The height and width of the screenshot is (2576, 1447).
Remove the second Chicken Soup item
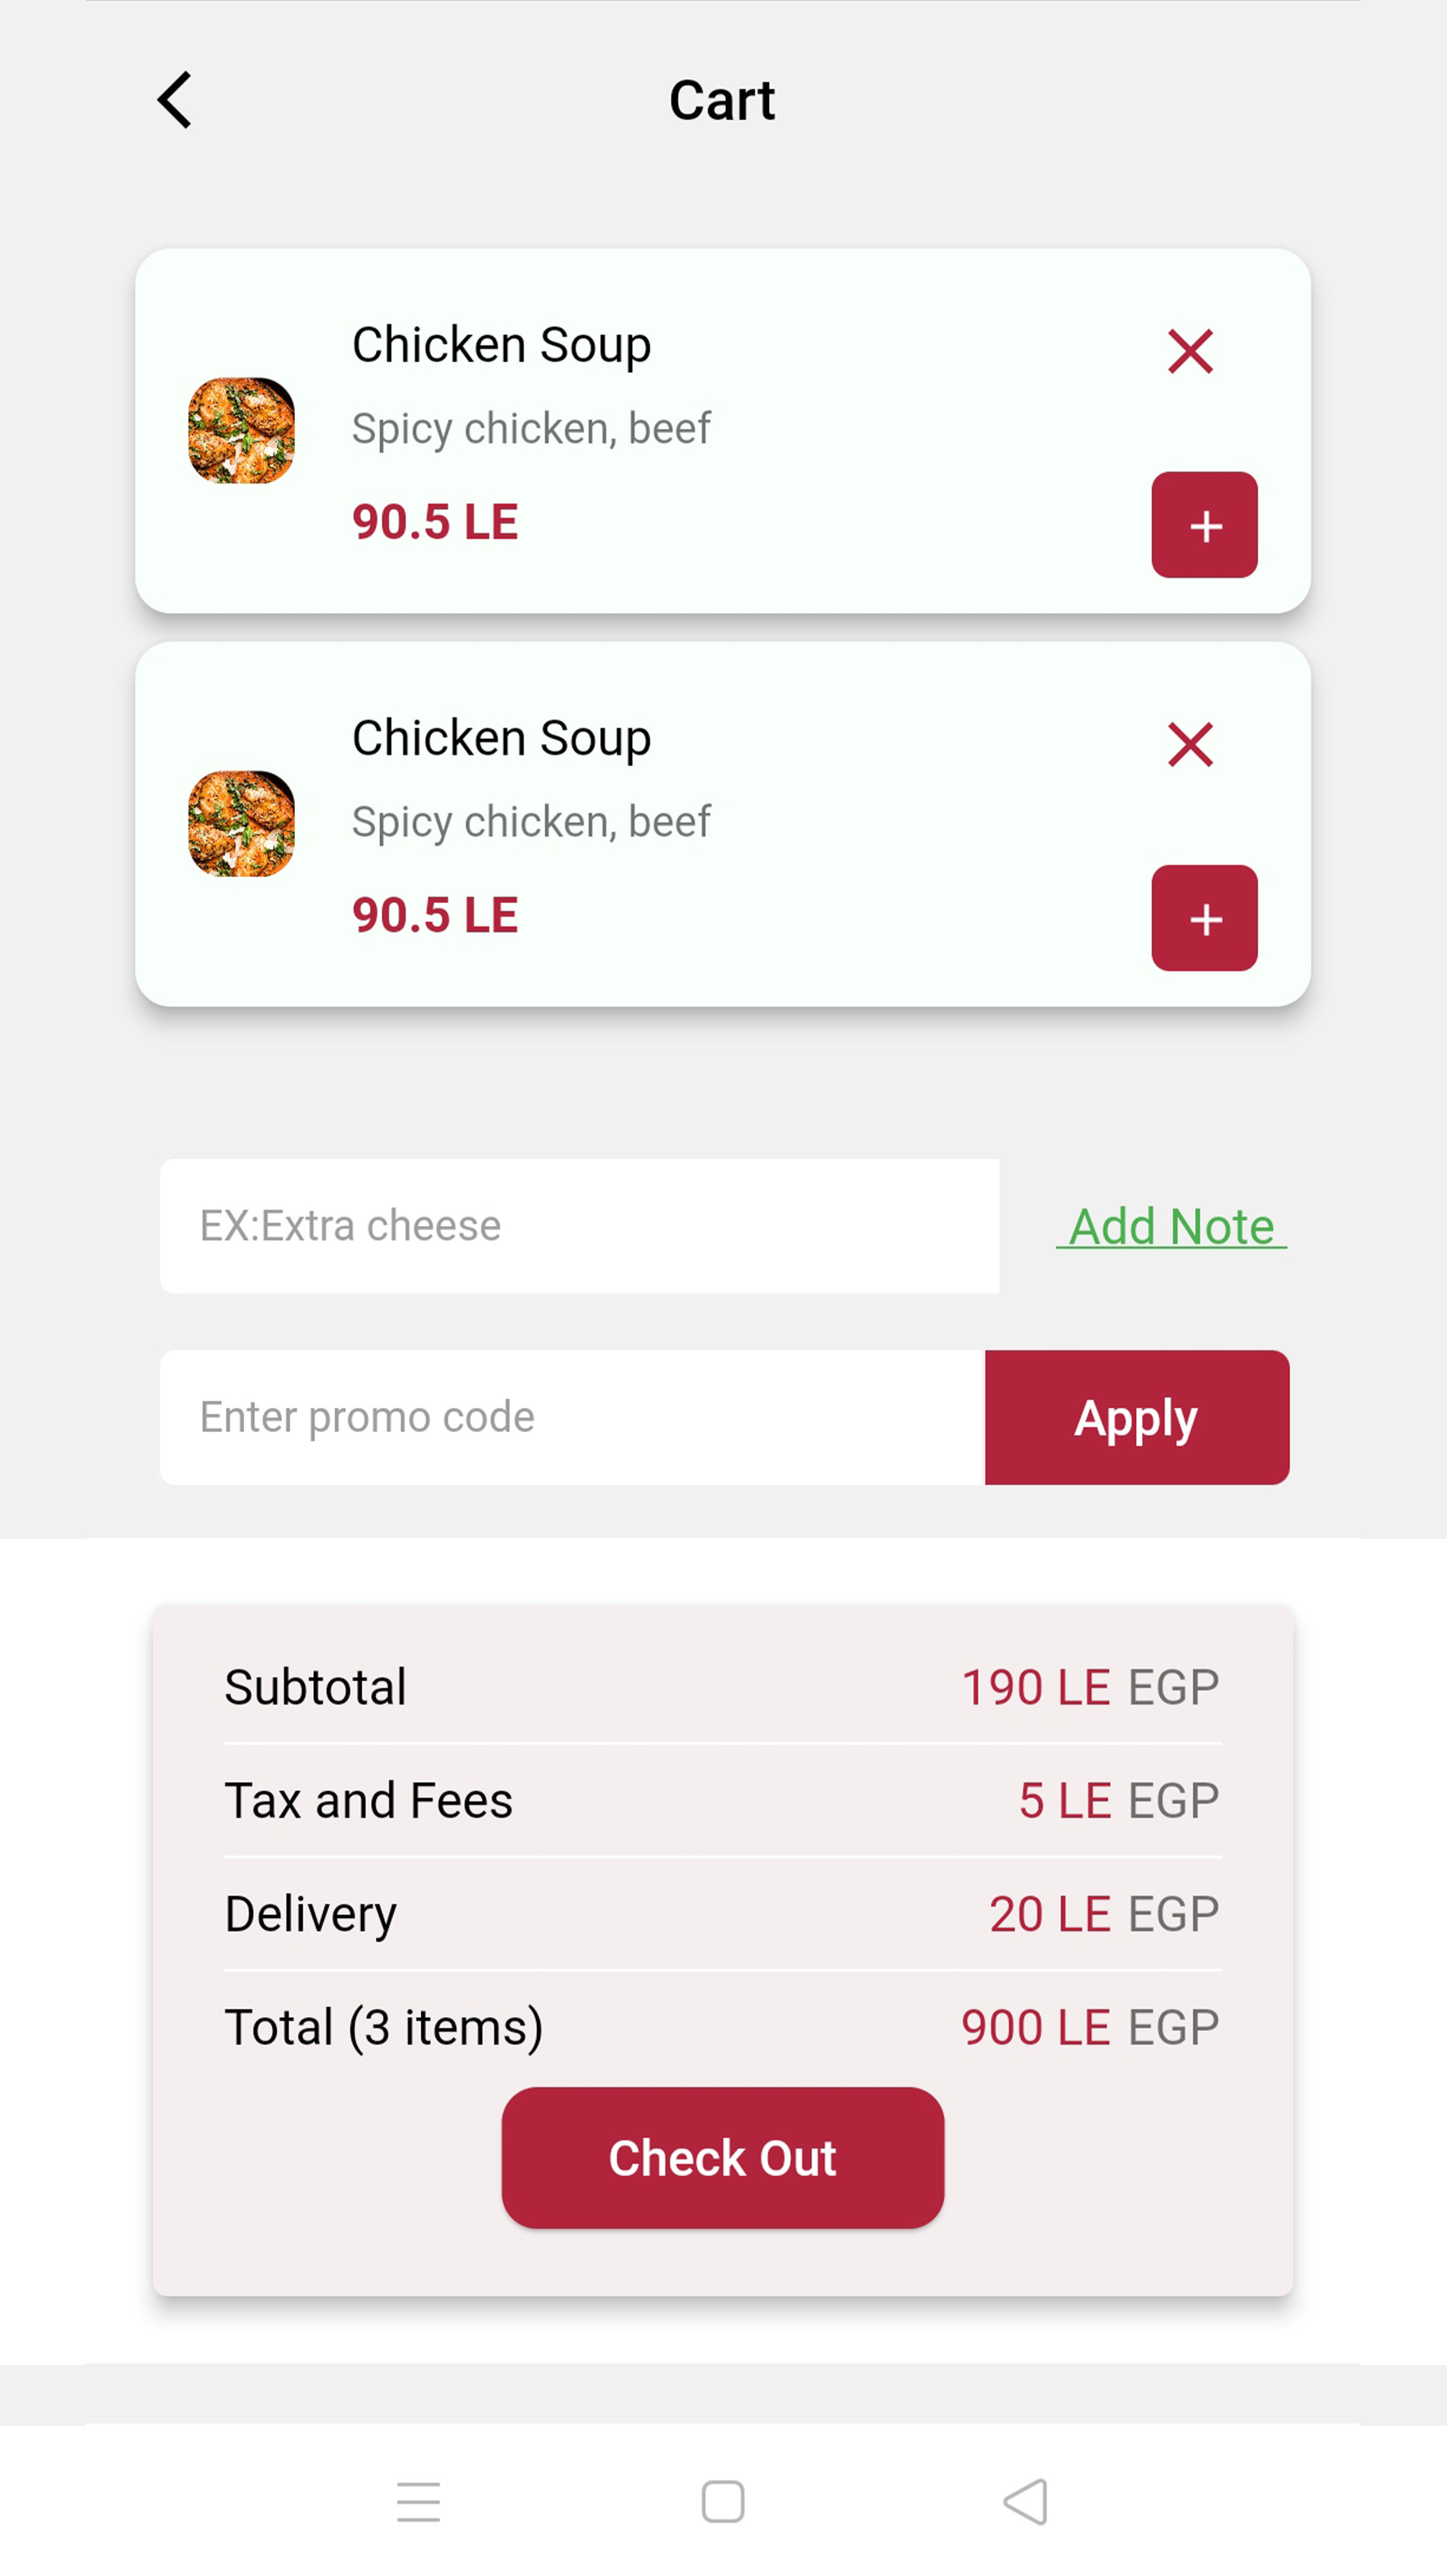tap(1190, 745)
